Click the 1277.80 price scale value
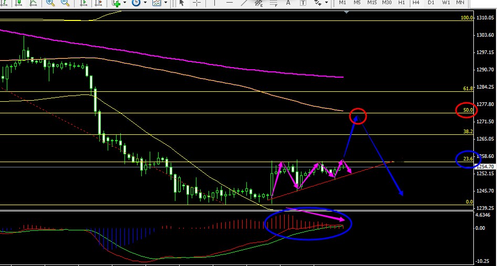Viewport: 497px width, 266px height. coord(485,104)
